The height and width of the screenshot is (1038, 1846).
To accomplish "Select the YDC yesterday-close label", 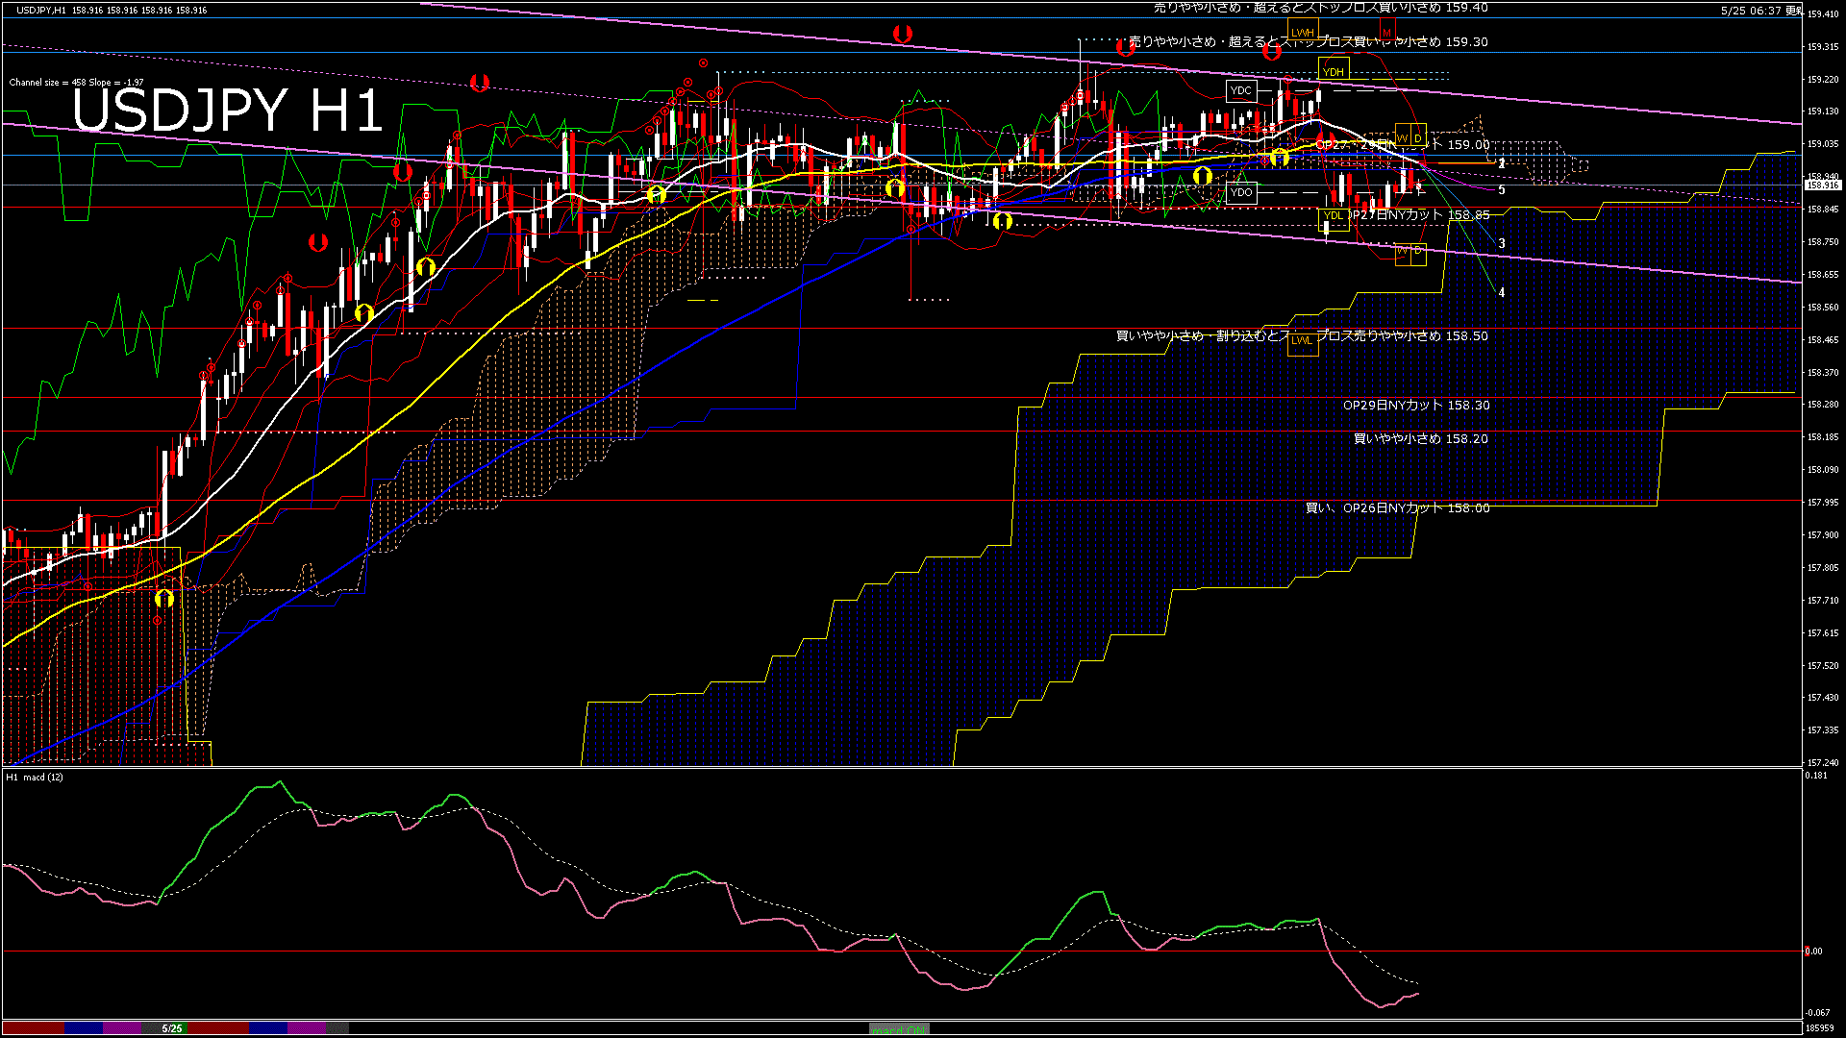I will 1241,90.
